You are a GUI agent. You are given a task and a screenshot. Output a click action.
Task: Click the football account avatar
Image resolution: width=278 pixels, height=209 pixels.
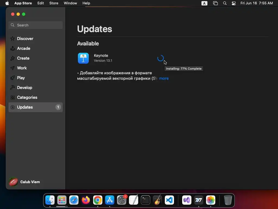coord(13,182)
